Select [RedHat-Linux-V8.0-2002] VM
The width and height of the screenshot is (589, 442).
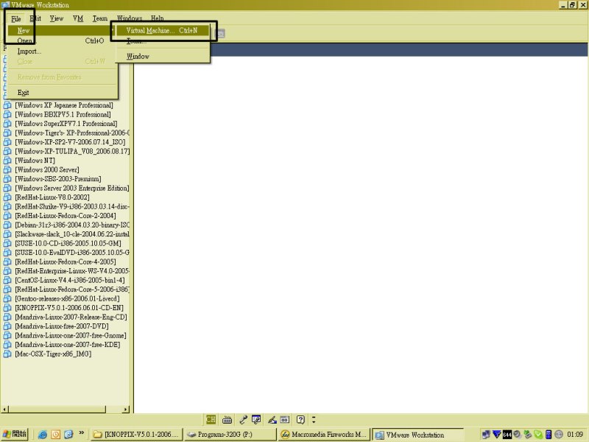(52, 197)
